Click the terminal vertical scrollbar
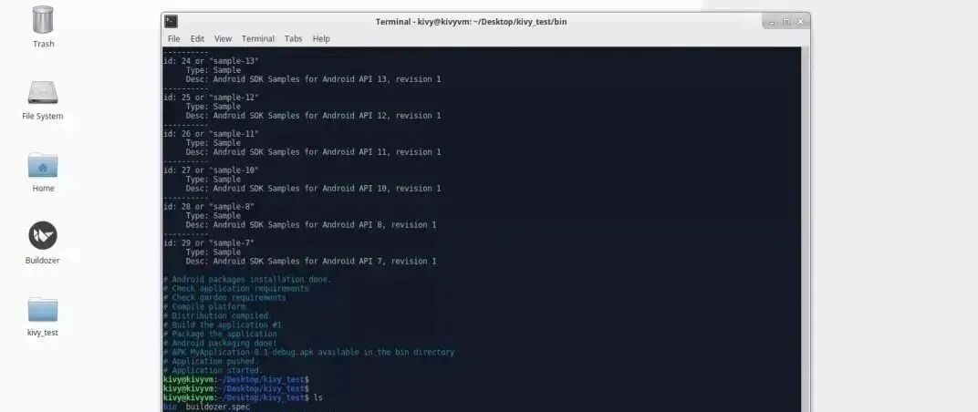 [805, 230]
